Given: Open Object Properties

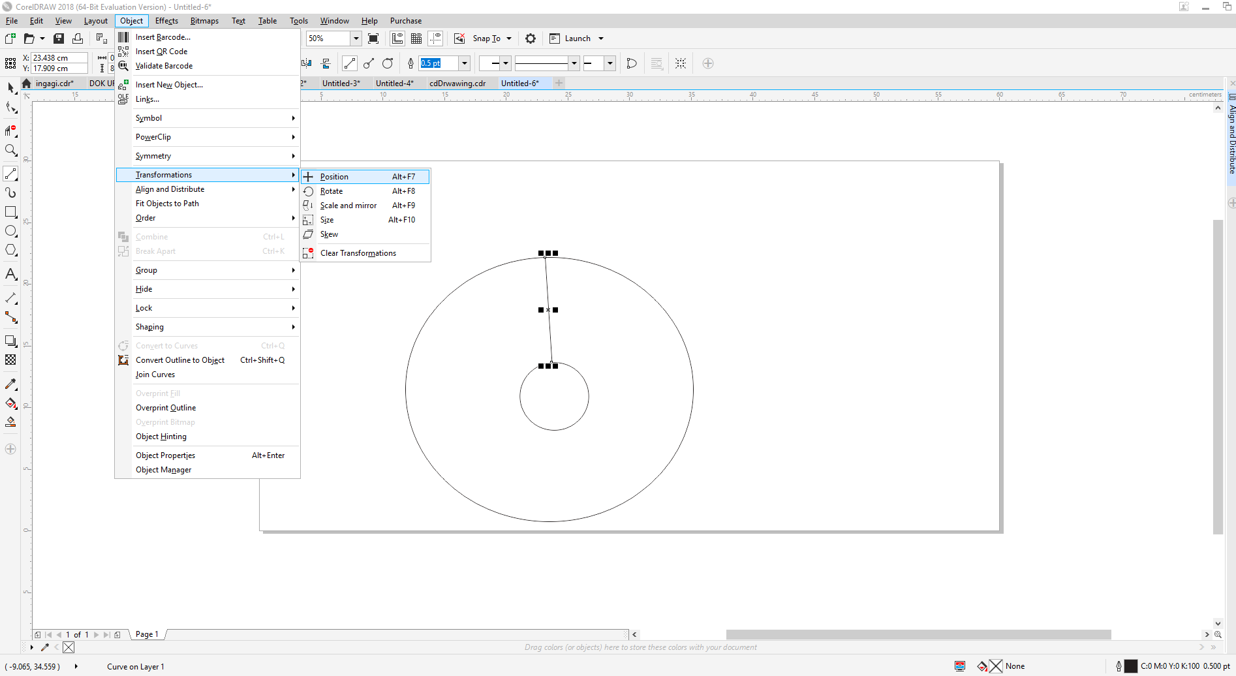Looking at the screenshot, I should point(208,455).
